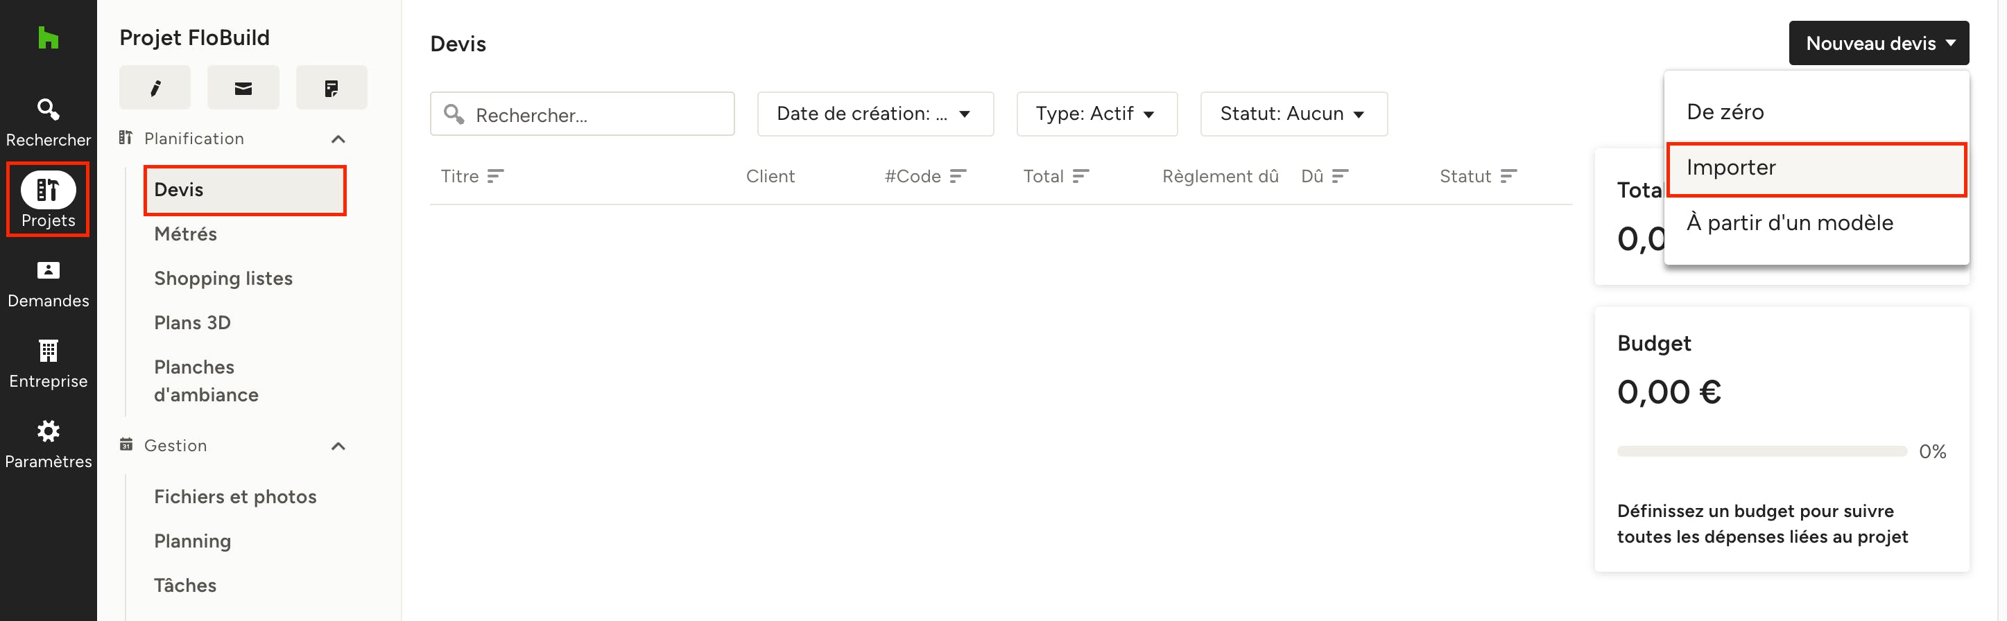Open the Date de création filter dropdown
Viewport: 2007px width, 621px height.
point(875,114)
